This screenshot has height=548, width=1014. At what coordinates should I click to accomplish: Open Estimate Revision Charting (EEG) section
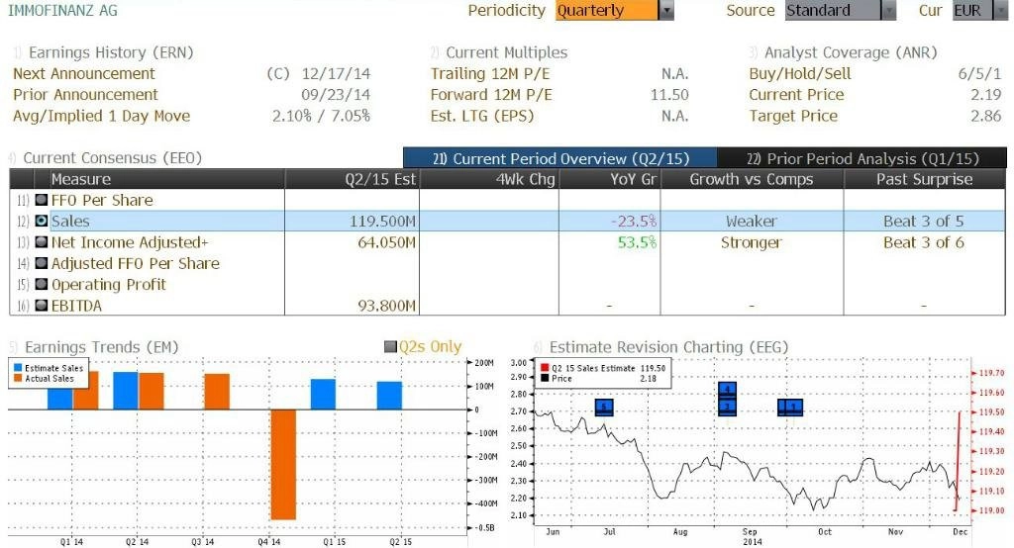tap(668, 347)
